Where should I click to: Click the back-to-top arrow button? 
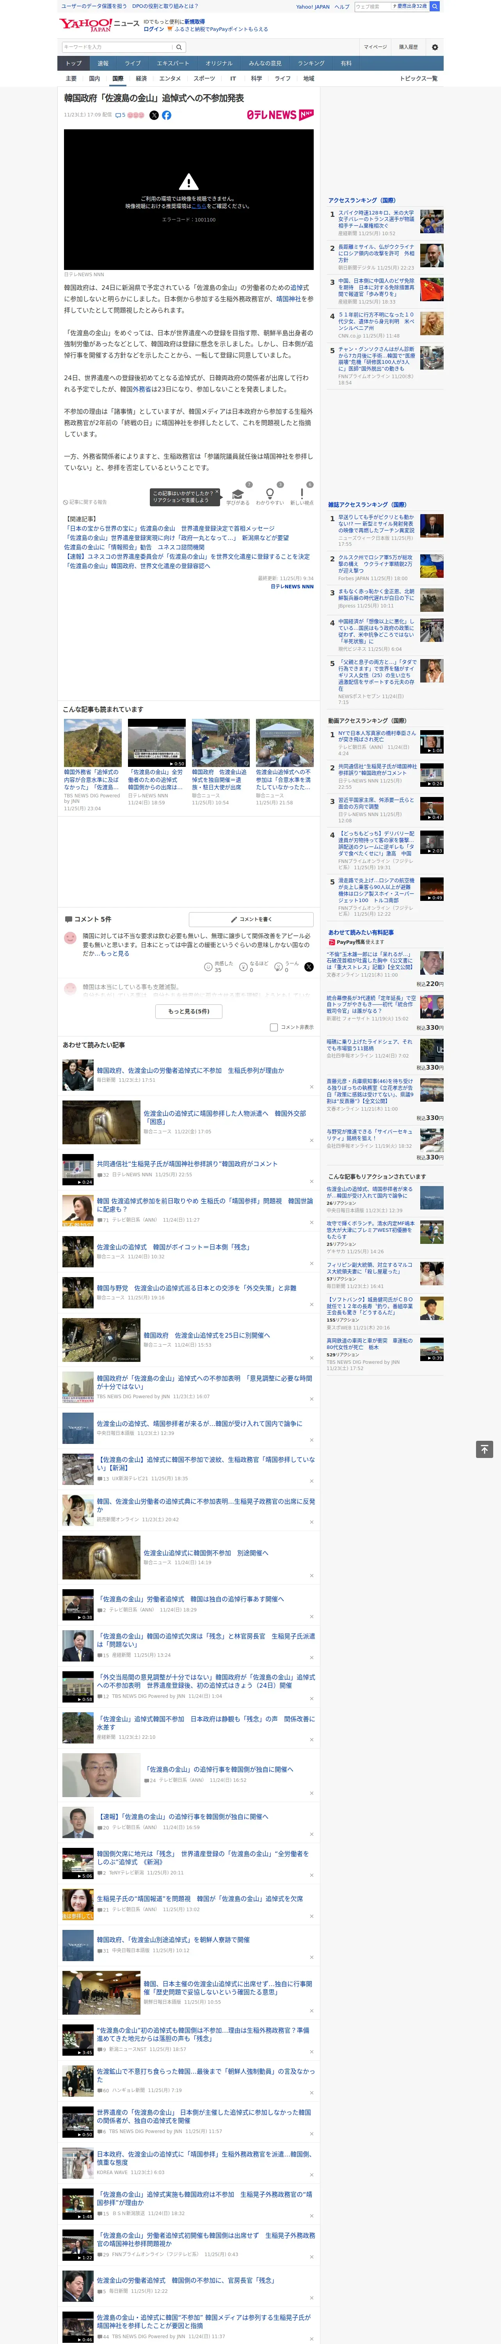(485, 1449)
